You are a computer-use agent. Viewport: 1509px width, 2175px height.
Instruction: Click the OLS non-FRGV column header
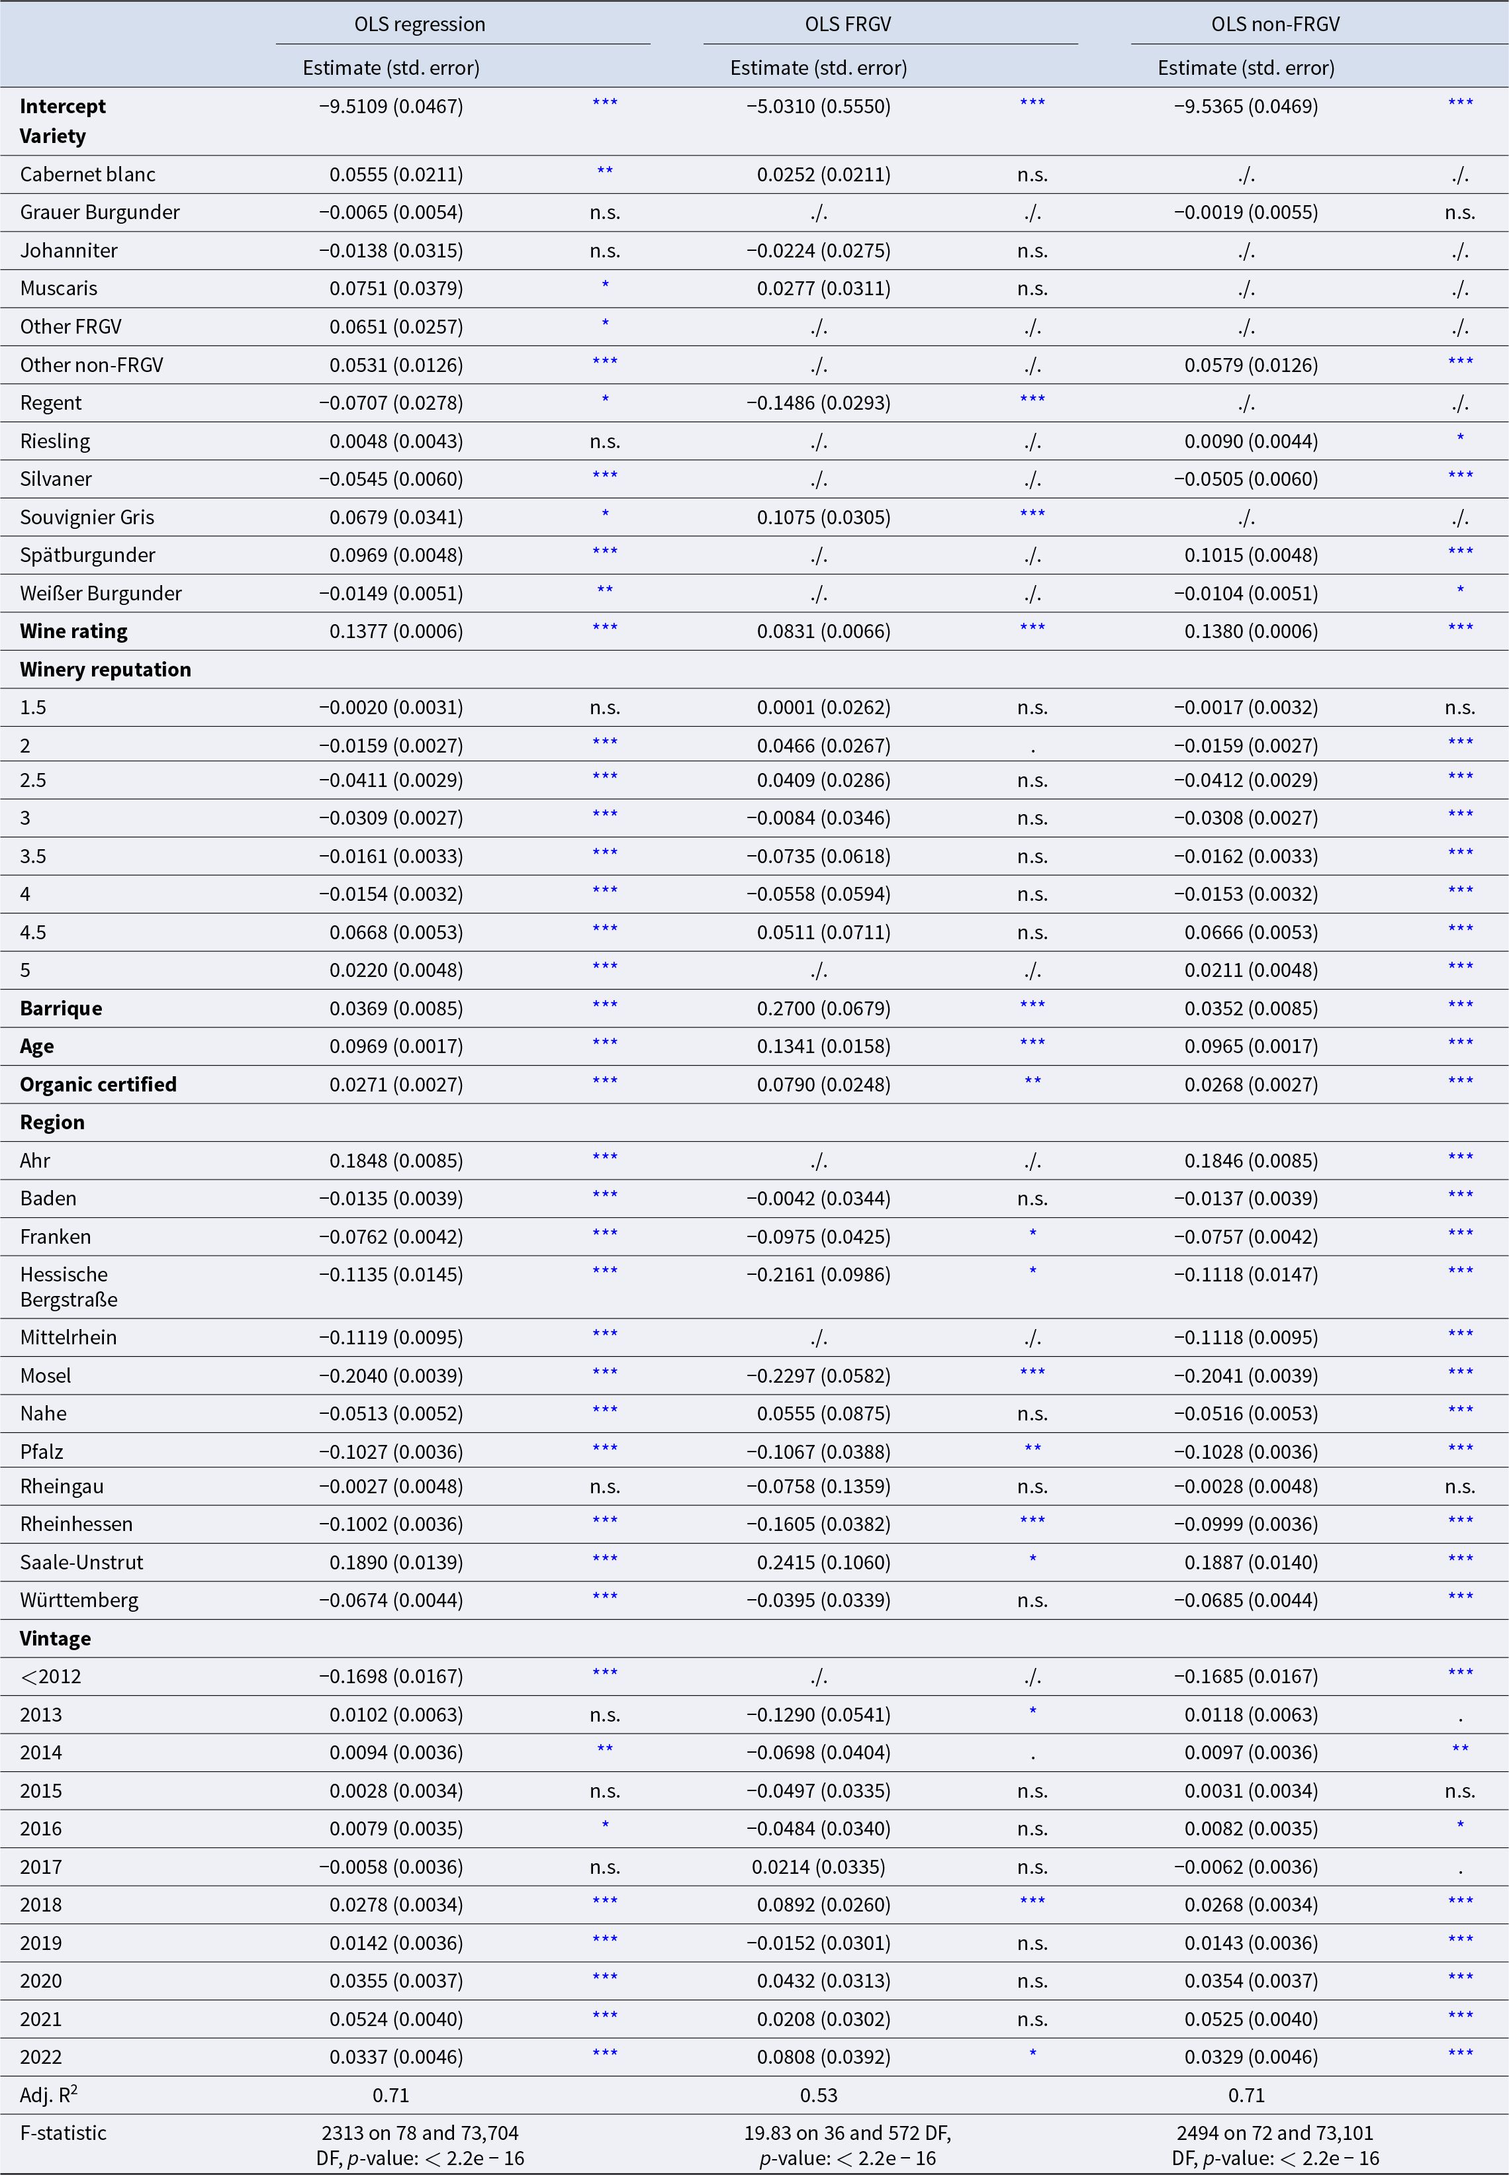click(1275, 24)
